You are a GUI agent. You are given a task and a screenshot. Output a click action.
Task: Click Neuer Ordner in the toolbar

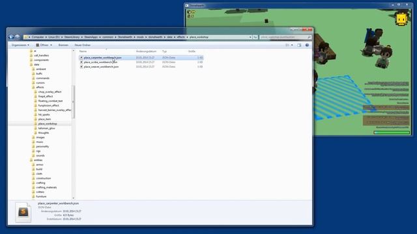(x=83, y=45)
